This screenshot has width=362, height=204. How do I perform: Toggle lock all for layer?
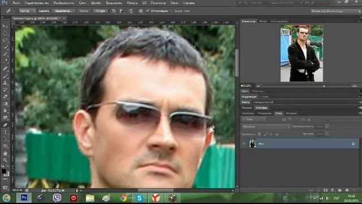point(277,134)
